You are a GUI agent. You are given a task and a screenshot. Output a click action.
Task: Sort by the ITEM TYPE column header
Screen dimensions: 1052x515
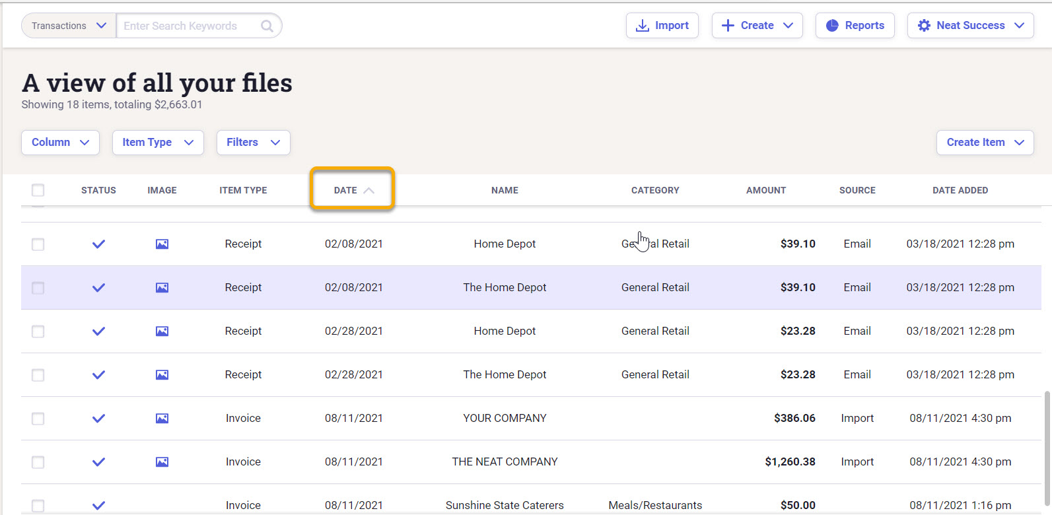[x=243, y=190]
